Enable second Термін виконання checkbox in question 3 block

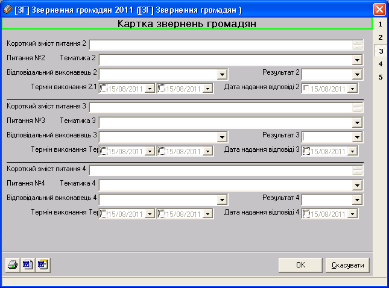tap(162, 151)
